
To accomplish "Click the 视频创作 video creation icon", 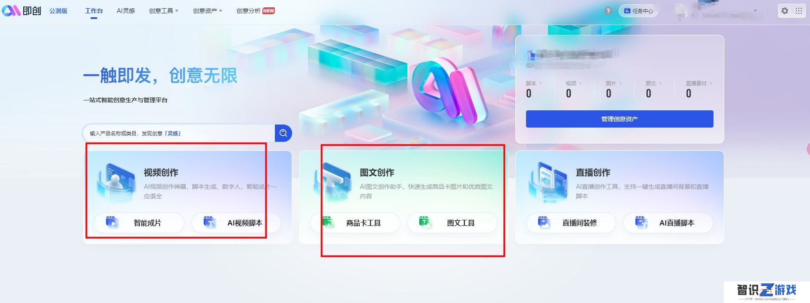I will [116, 183].
